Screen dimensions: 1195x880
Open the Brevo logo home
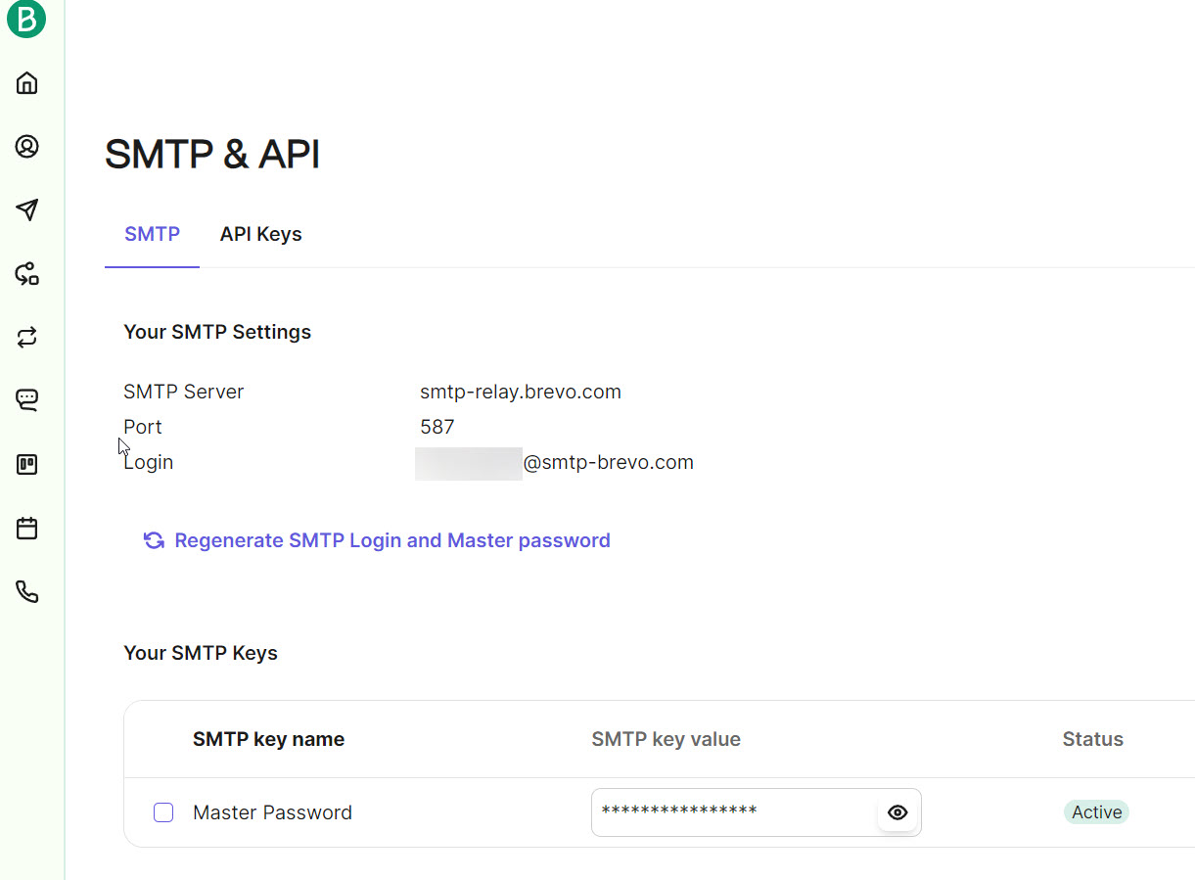tap(26, 19)
